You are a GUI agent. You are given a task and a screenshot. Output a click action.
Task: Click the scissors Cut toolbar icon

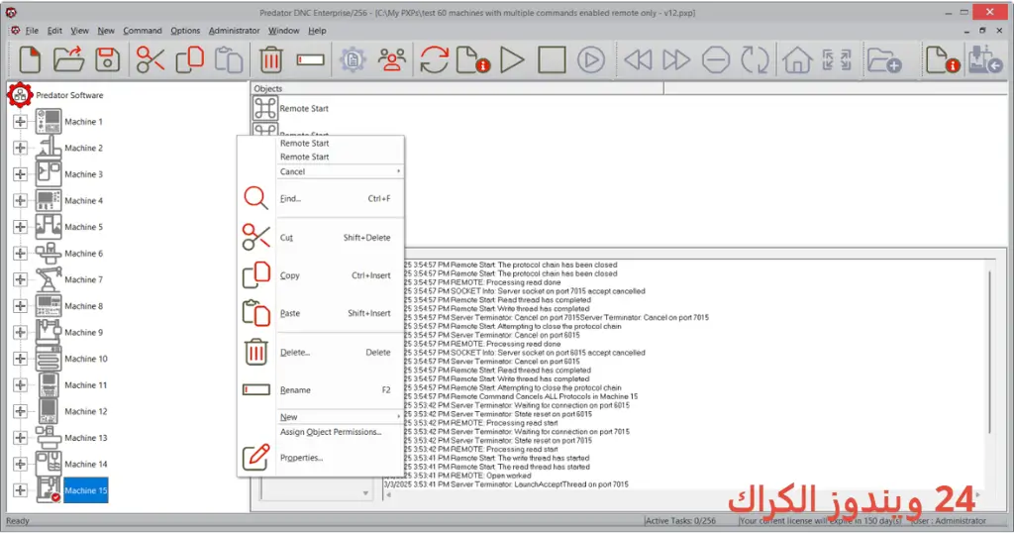click(x=151, y=60)
